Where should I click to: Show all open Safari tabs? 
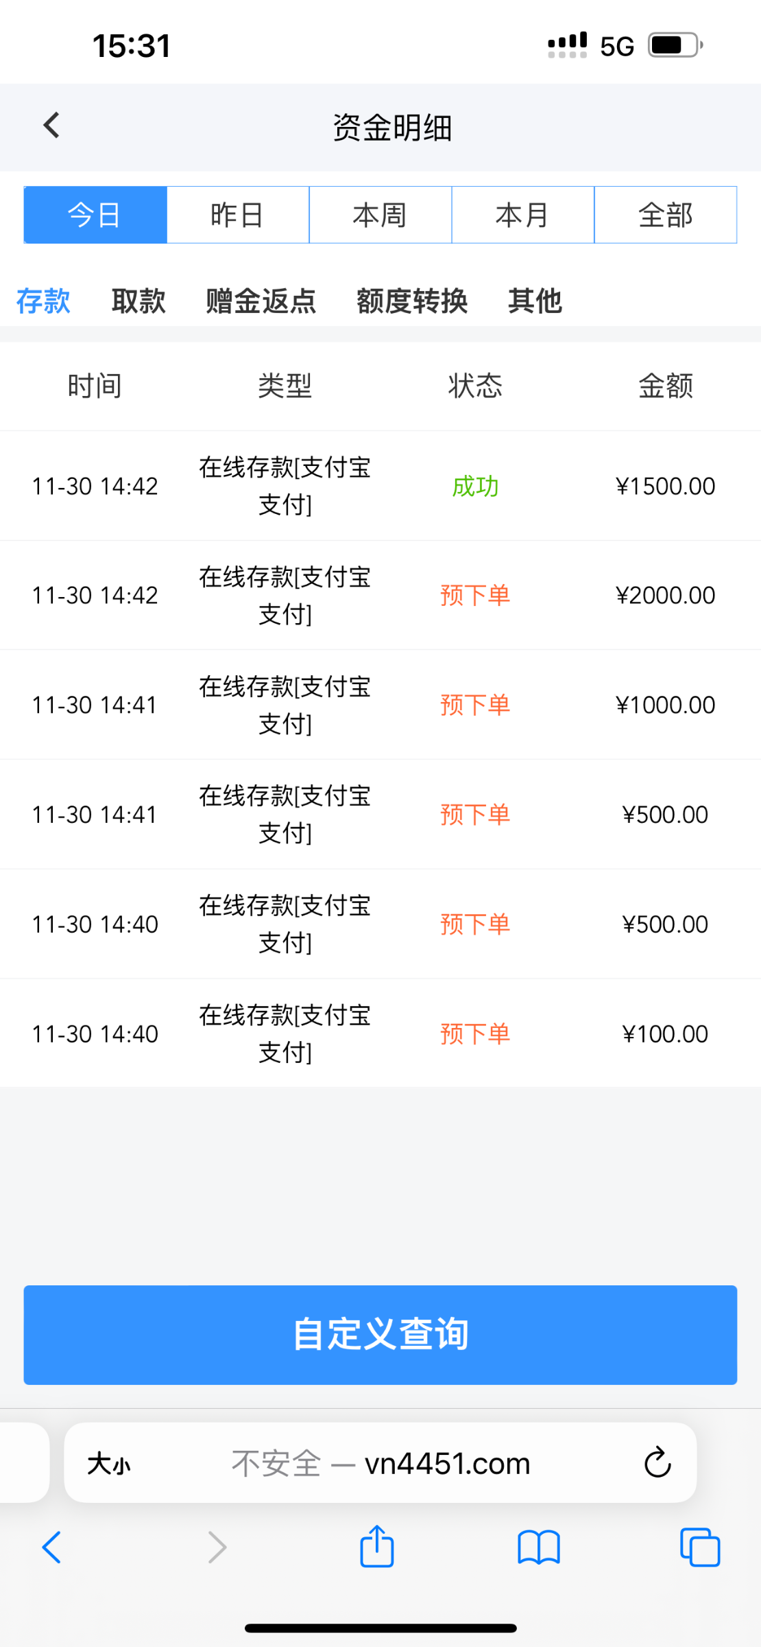(699, 1547)
